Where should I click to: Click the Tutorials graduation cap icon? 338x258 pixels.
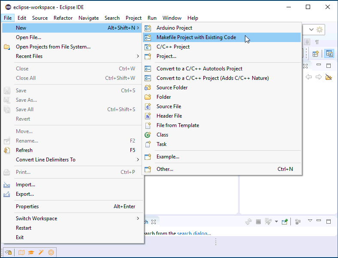(x=31, y=252)
